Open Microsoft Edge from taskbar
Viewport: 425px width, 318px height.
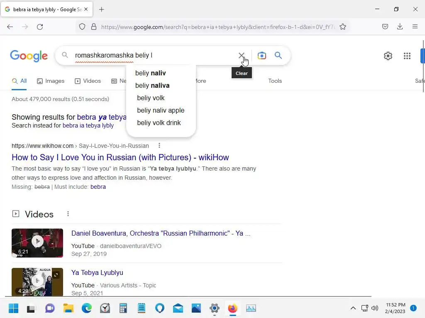(x=87, y=308)
